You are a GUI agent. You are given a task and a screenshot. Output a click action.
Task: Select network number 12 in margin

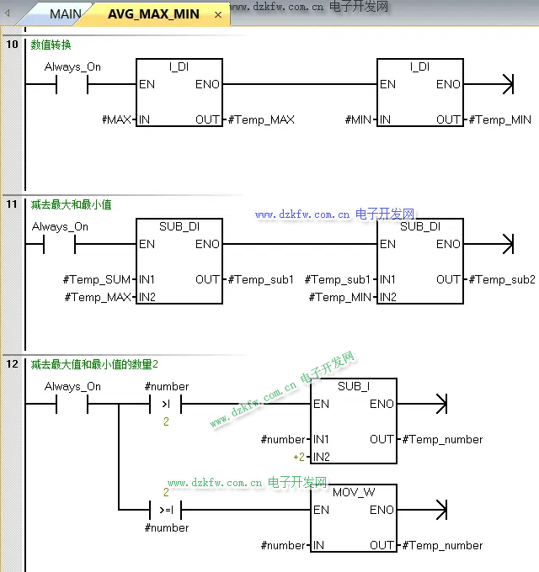tap(12, 364)
